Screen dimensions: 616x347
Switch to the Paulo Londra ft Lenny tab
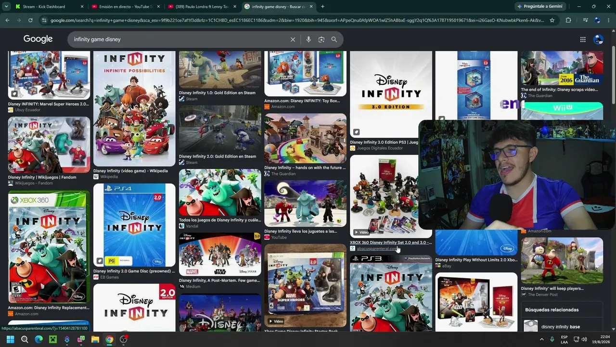[x=202, y=6]
